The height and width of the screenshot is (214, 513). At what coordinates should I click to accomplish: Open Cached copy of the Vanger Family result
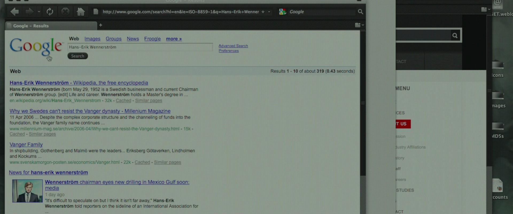point(142,162)
